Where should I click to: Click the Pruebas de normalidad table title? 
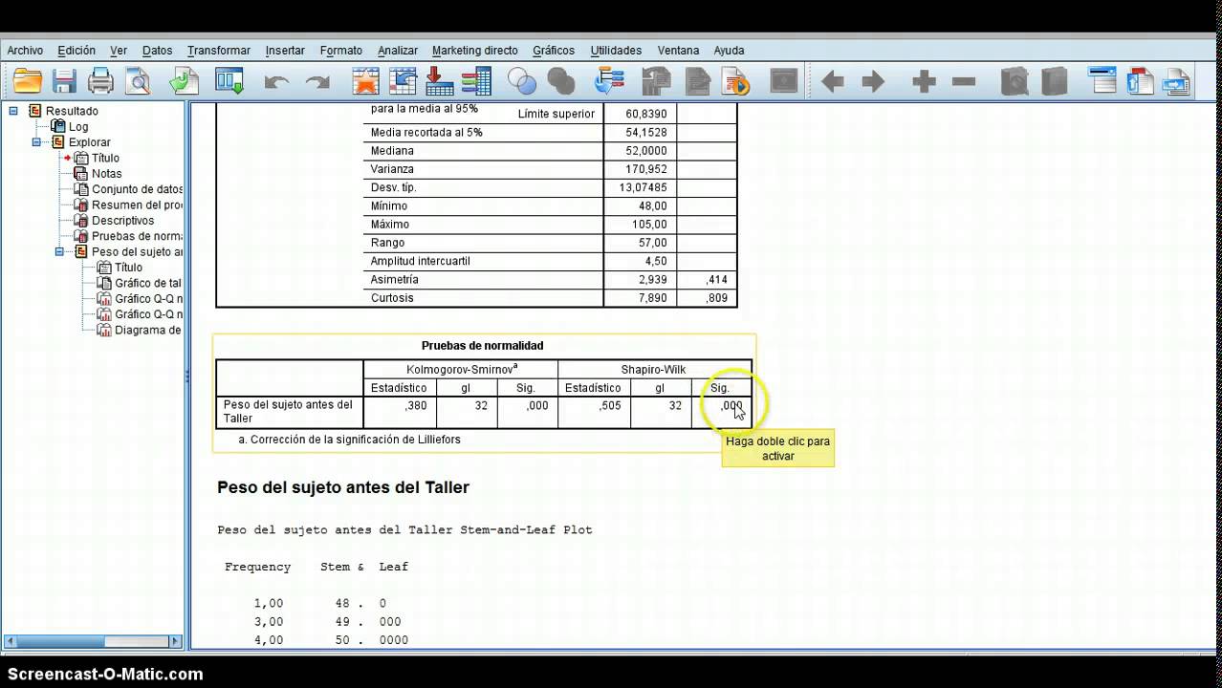pos(482,346)
